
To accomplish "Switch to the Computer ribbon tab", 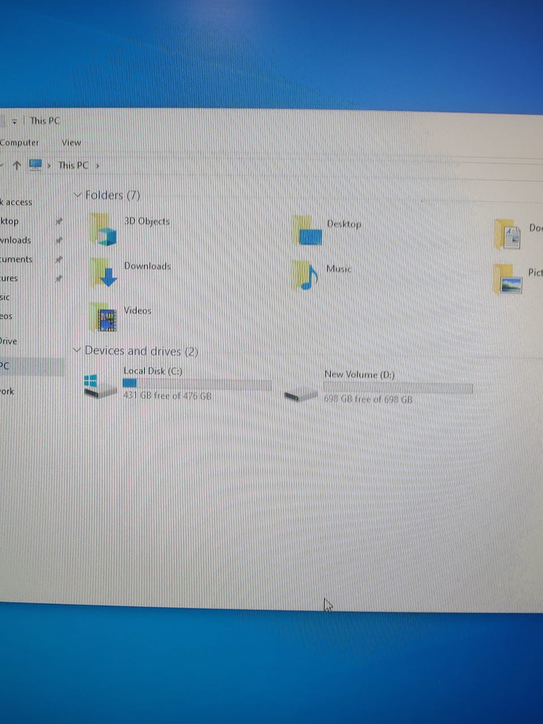I will pyautogui.click(x=19, y=143).
